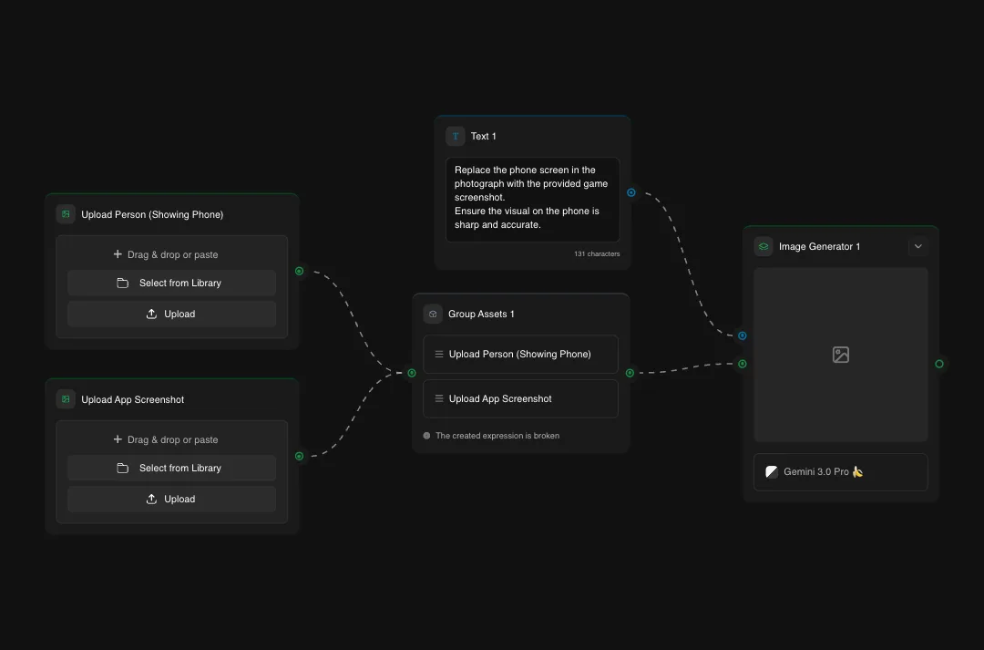The image size is (984, 650).
Task: Click Upload on the Upload Person node
Action: [170, 314]
